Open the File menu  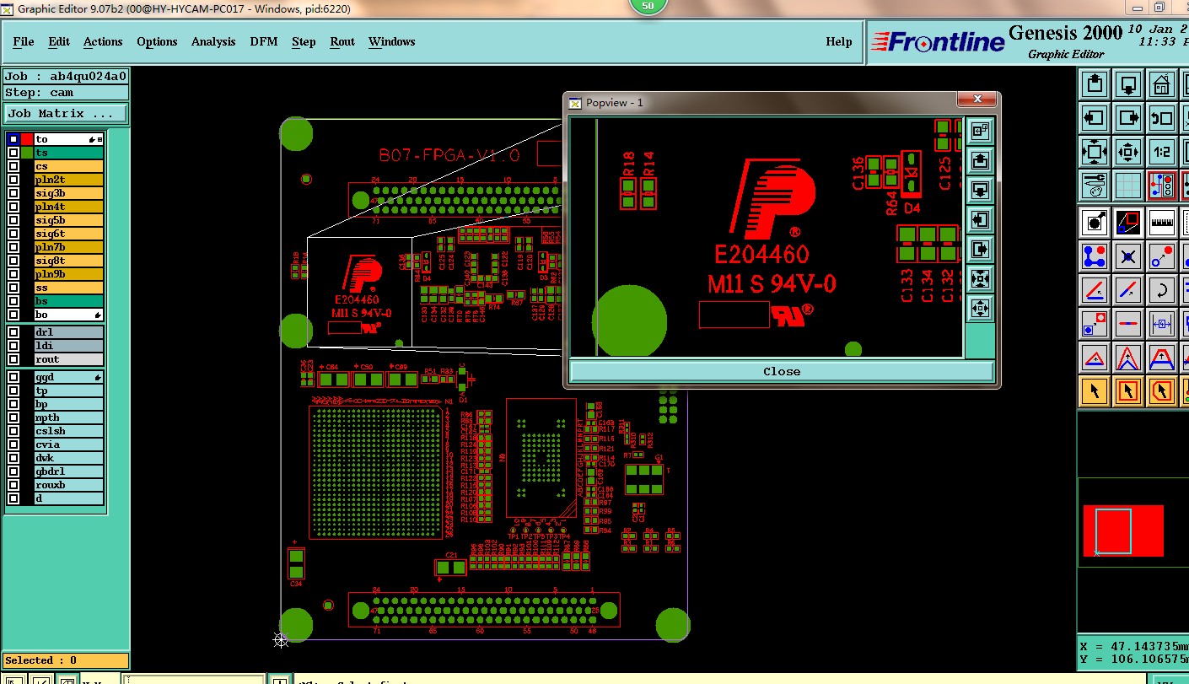click(x=24, y=41)
